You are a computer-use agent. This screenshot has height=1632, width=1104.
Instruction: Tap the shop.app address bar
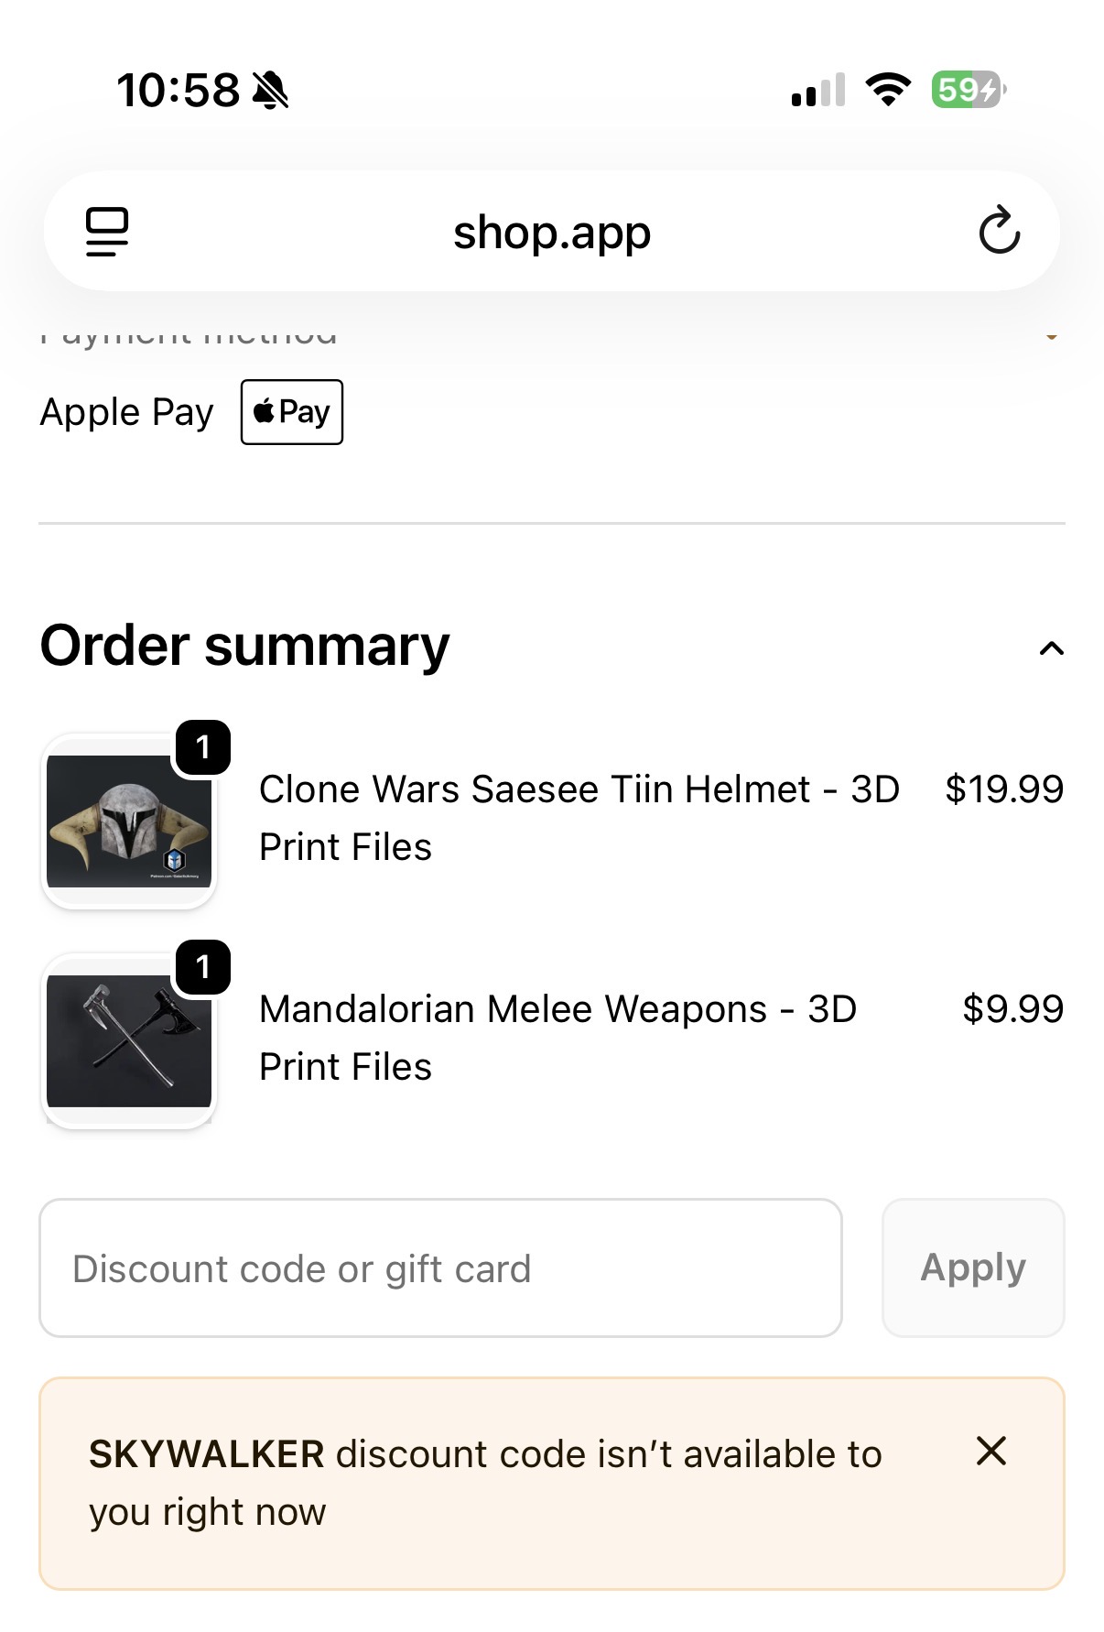tap(552, 231)
